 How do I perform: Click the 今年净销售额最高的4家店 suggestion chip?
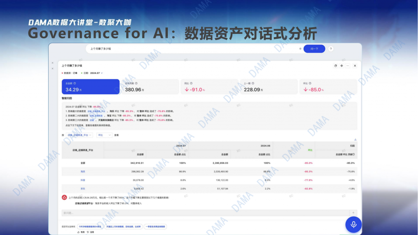90,227
